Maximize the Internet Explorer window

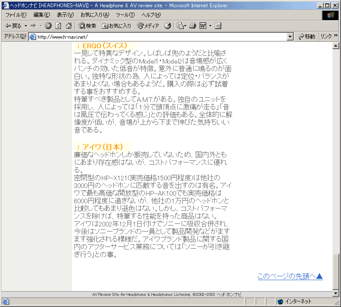coord(327,6)
